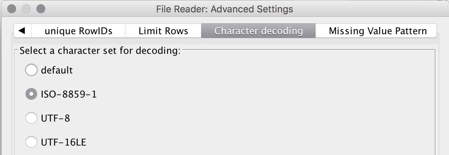Minimize the File Reader dialog
This screenshot has height=155, width=449.
[x=26, y=8]
